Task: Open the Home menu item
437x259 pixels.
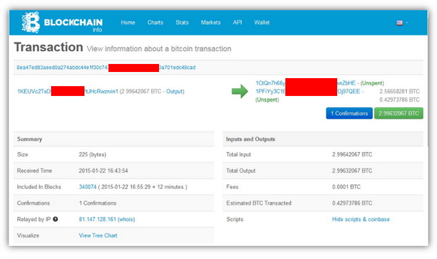Action: (128, 23)
